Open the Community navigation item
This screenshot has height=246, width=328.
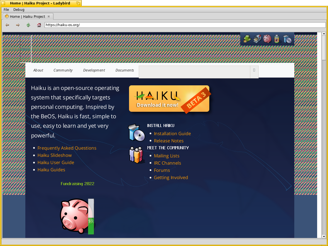(63, 70)
